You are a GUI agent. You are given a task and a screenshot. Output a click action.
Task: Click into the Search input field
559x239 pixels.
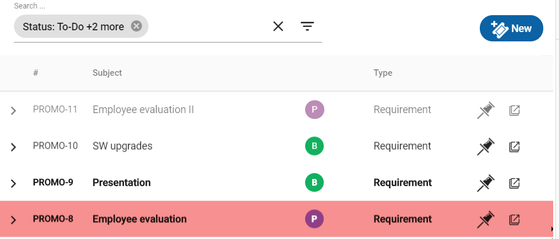(x=207, y=26)
